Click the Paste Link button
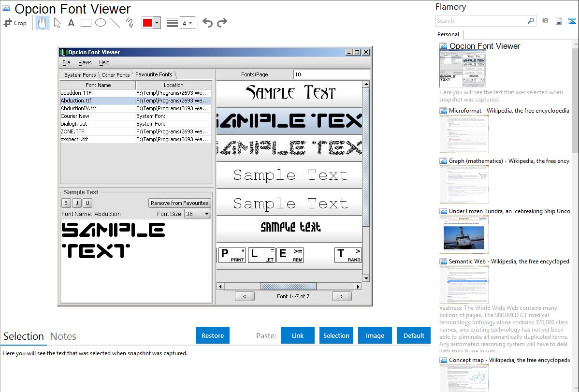Screen dimensions: 579x392 298,335
